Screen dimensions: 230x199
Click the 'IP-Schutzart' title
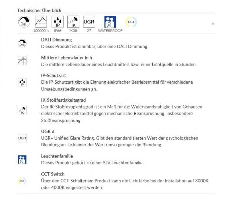[53, 75]
